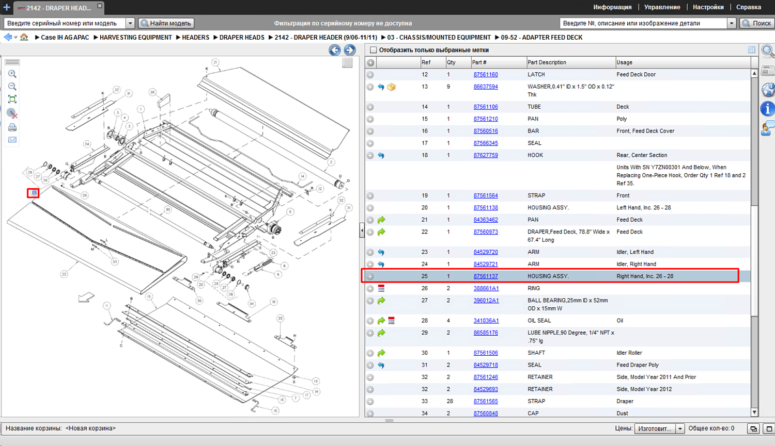Click the green arrow icon for Ref 21
The image size is (775, 446).
click(x=381, y=220)
